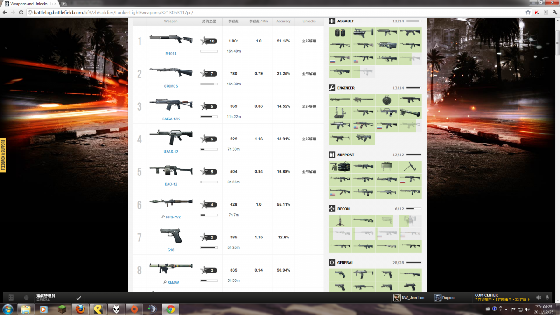
Task: Click the Recon class crosshair icon
Action: pos(332,209)
